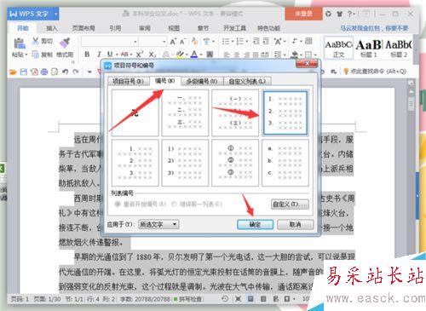Select the 无 numbering option
Screen dimensions: 426x311
135,112
